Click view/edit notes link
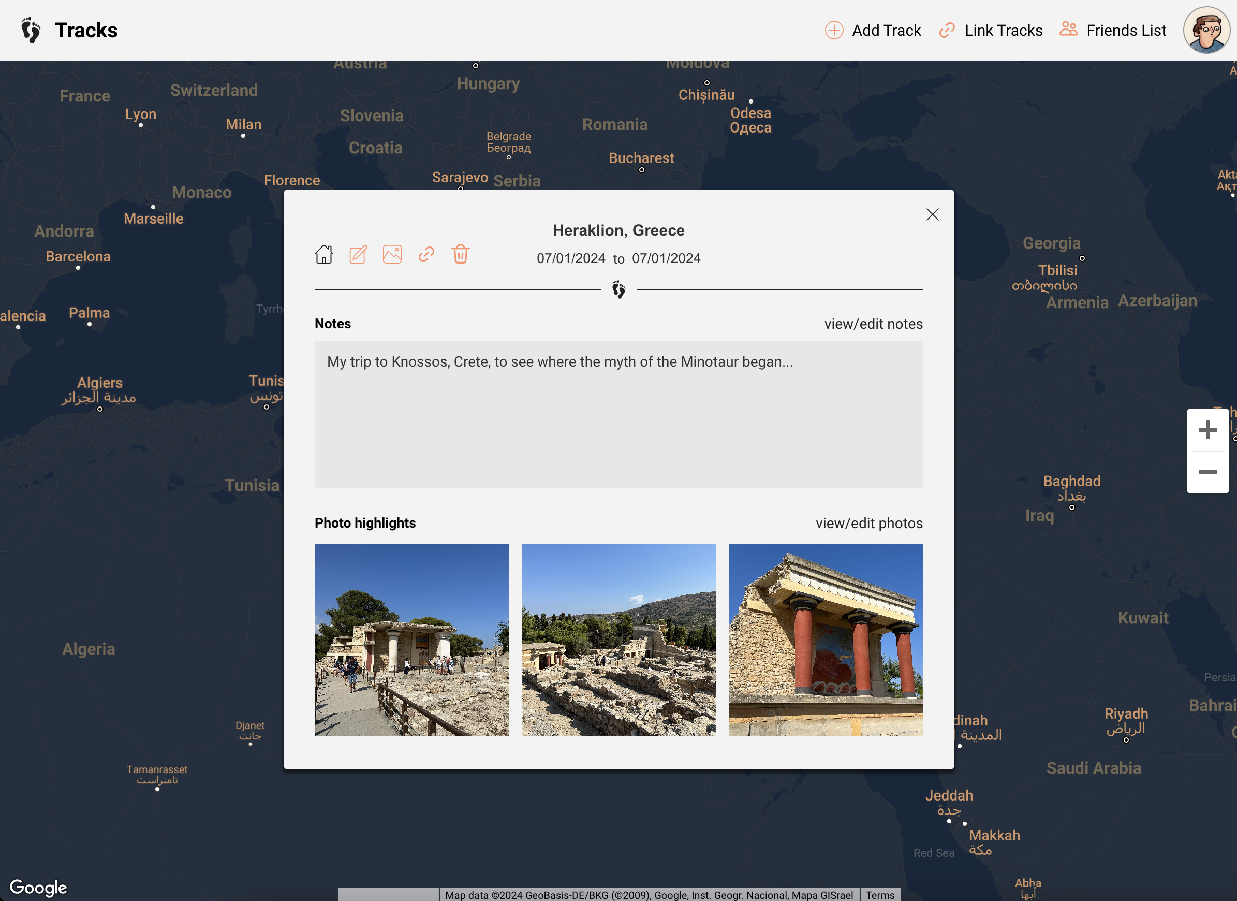The height and width of the screenshot is (901, 1237). coord(873,324)
